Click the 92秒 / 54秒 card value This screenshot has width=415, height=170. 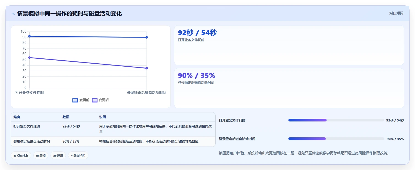point(197,33)
